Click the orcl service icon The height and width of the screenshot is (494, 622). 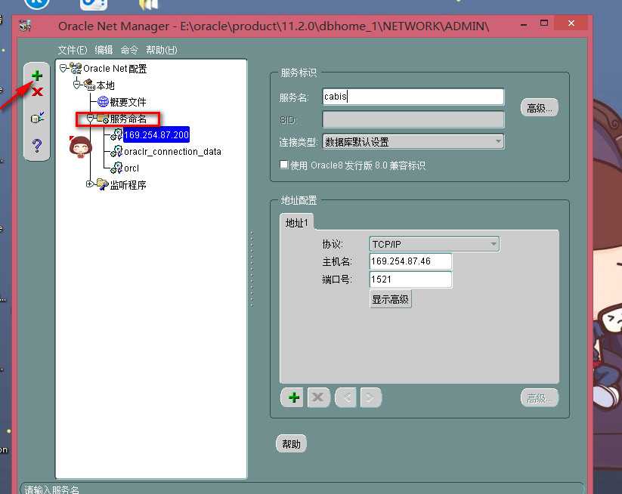[x=116, y=168]
